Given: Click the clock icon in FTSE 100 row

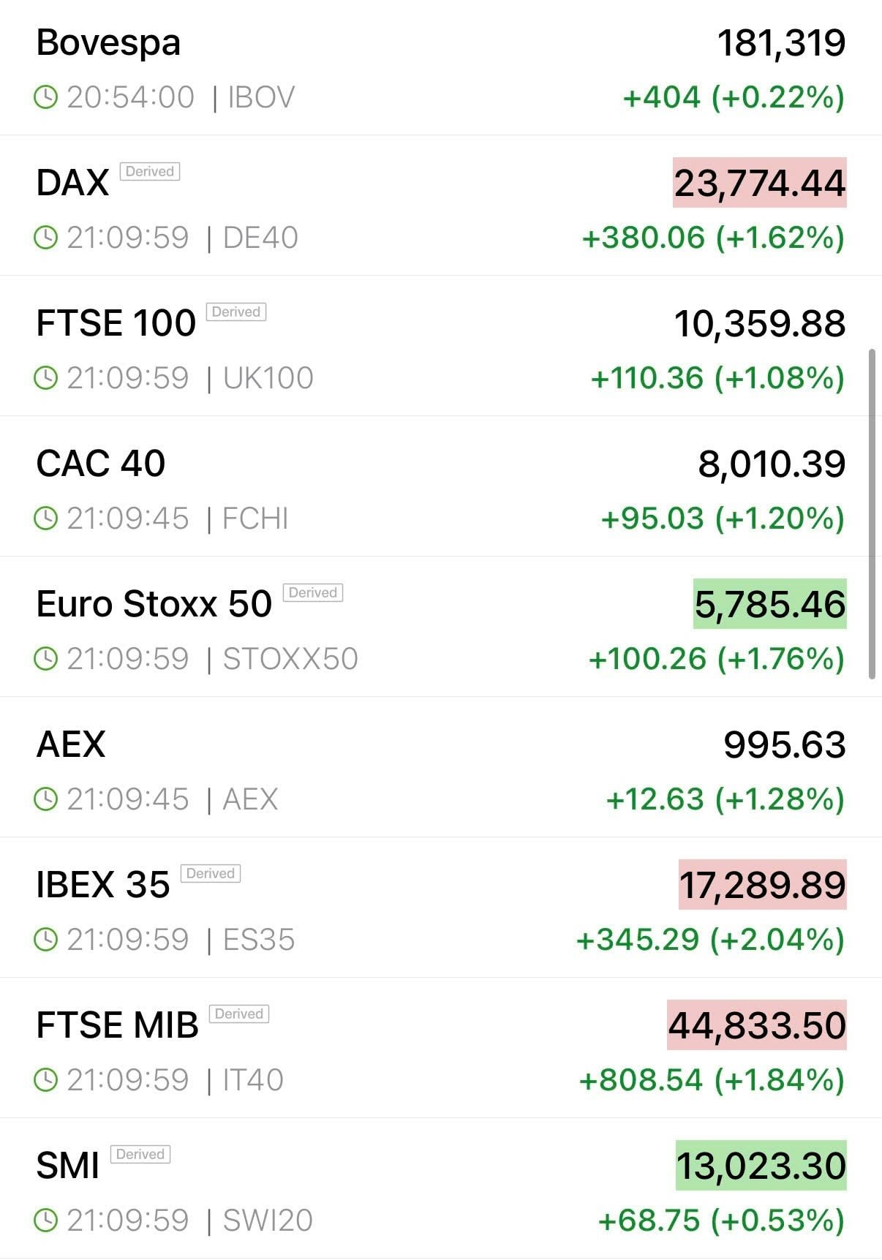Looking at the screenshot, I should (x=45, y=378).
